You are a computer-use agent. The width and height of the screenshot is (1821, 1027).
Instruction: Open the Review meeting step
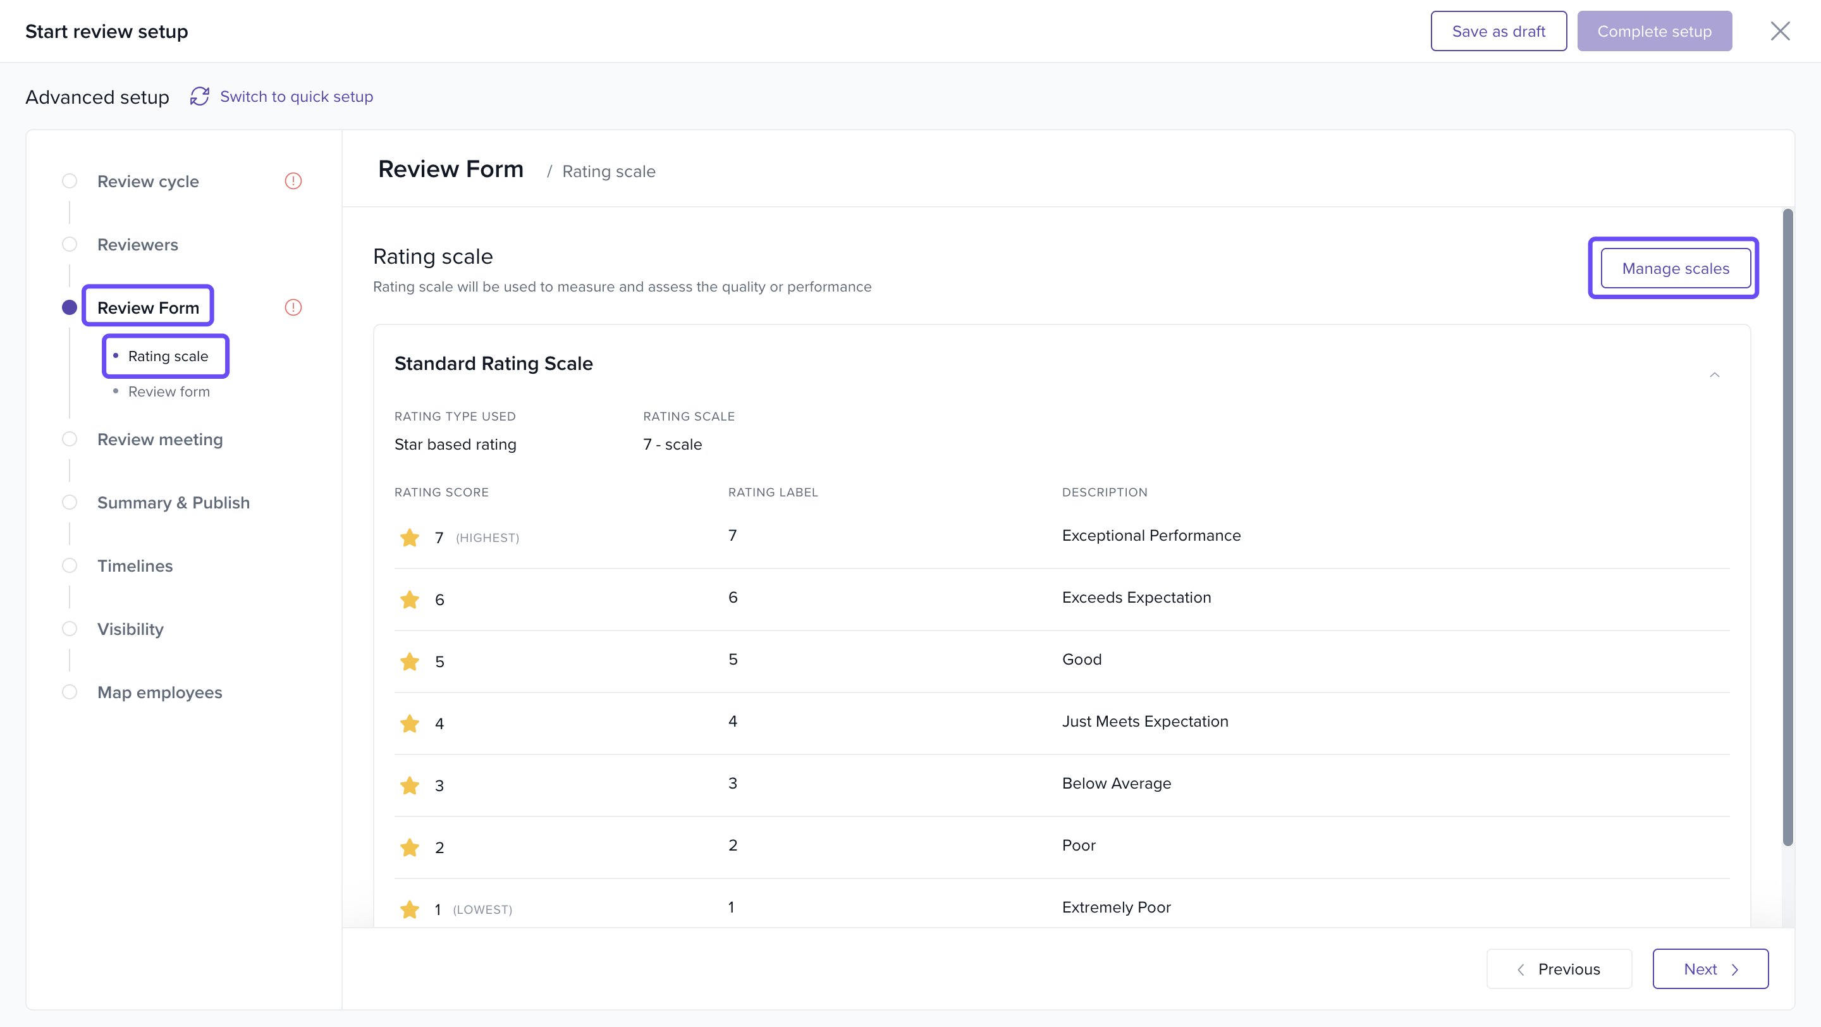point(160,440)
